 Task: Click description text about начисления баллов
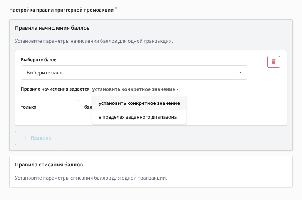tap(94, 41)
